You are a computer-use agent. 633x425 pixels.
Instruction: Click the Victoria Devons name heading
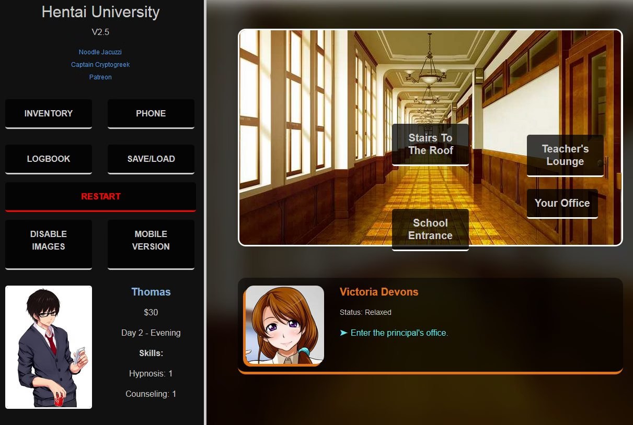pos(379,292)
